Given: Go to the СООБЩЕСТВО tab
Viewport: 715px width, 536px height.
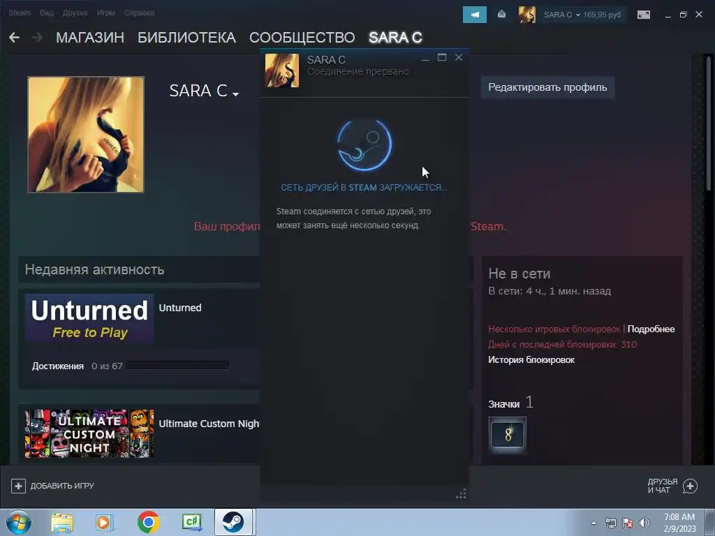Looking at the screenshot, I should [x=302, y=38].
